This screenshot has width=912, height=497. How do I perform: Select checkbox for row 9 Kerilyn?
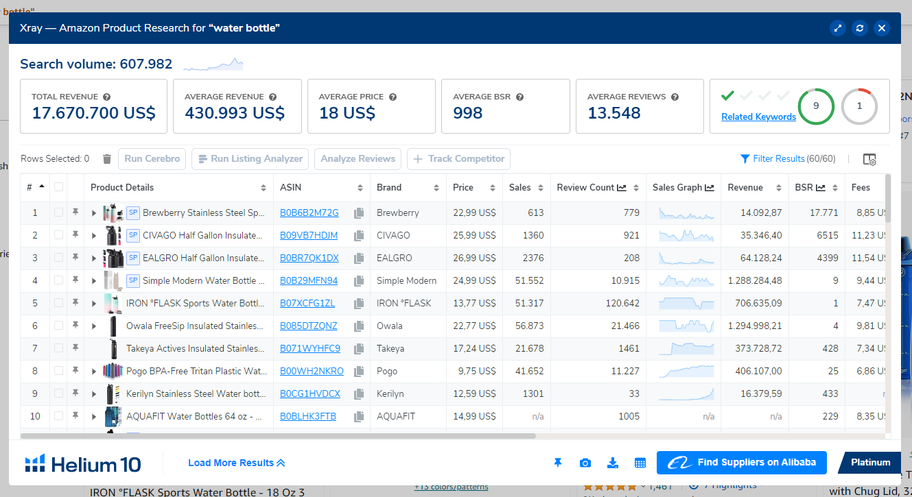[59, 393]
